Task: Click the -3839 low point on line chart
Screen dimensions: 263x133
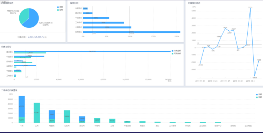Action: [255, 76]
